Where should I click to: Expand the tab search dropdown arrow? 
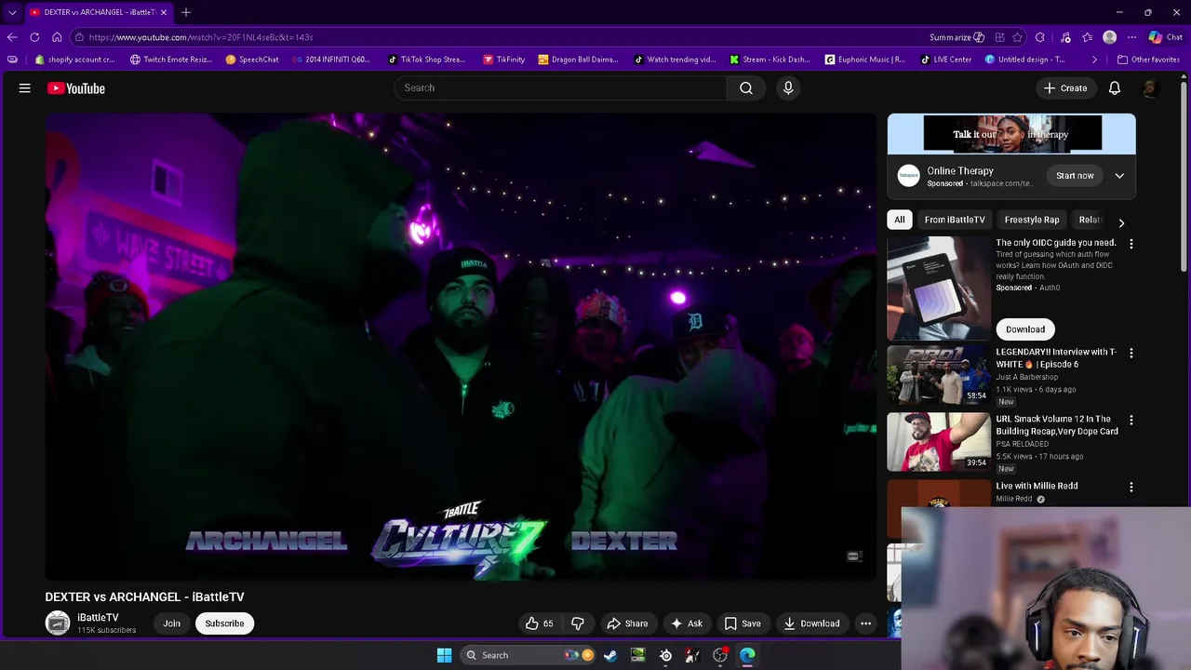pyautogui.click(x=12, y=12)
